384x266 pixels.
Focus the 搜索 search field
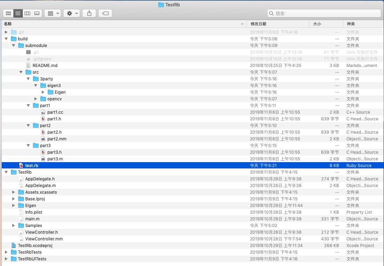click(324, 13)
